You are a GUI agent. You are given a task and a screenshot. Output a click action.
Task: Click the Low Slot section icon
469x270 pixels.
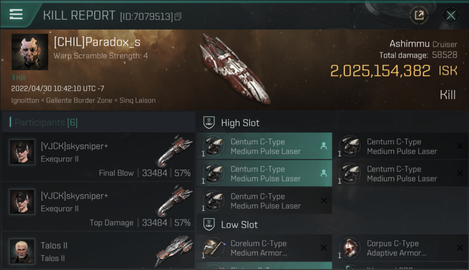tap(209, 225)
